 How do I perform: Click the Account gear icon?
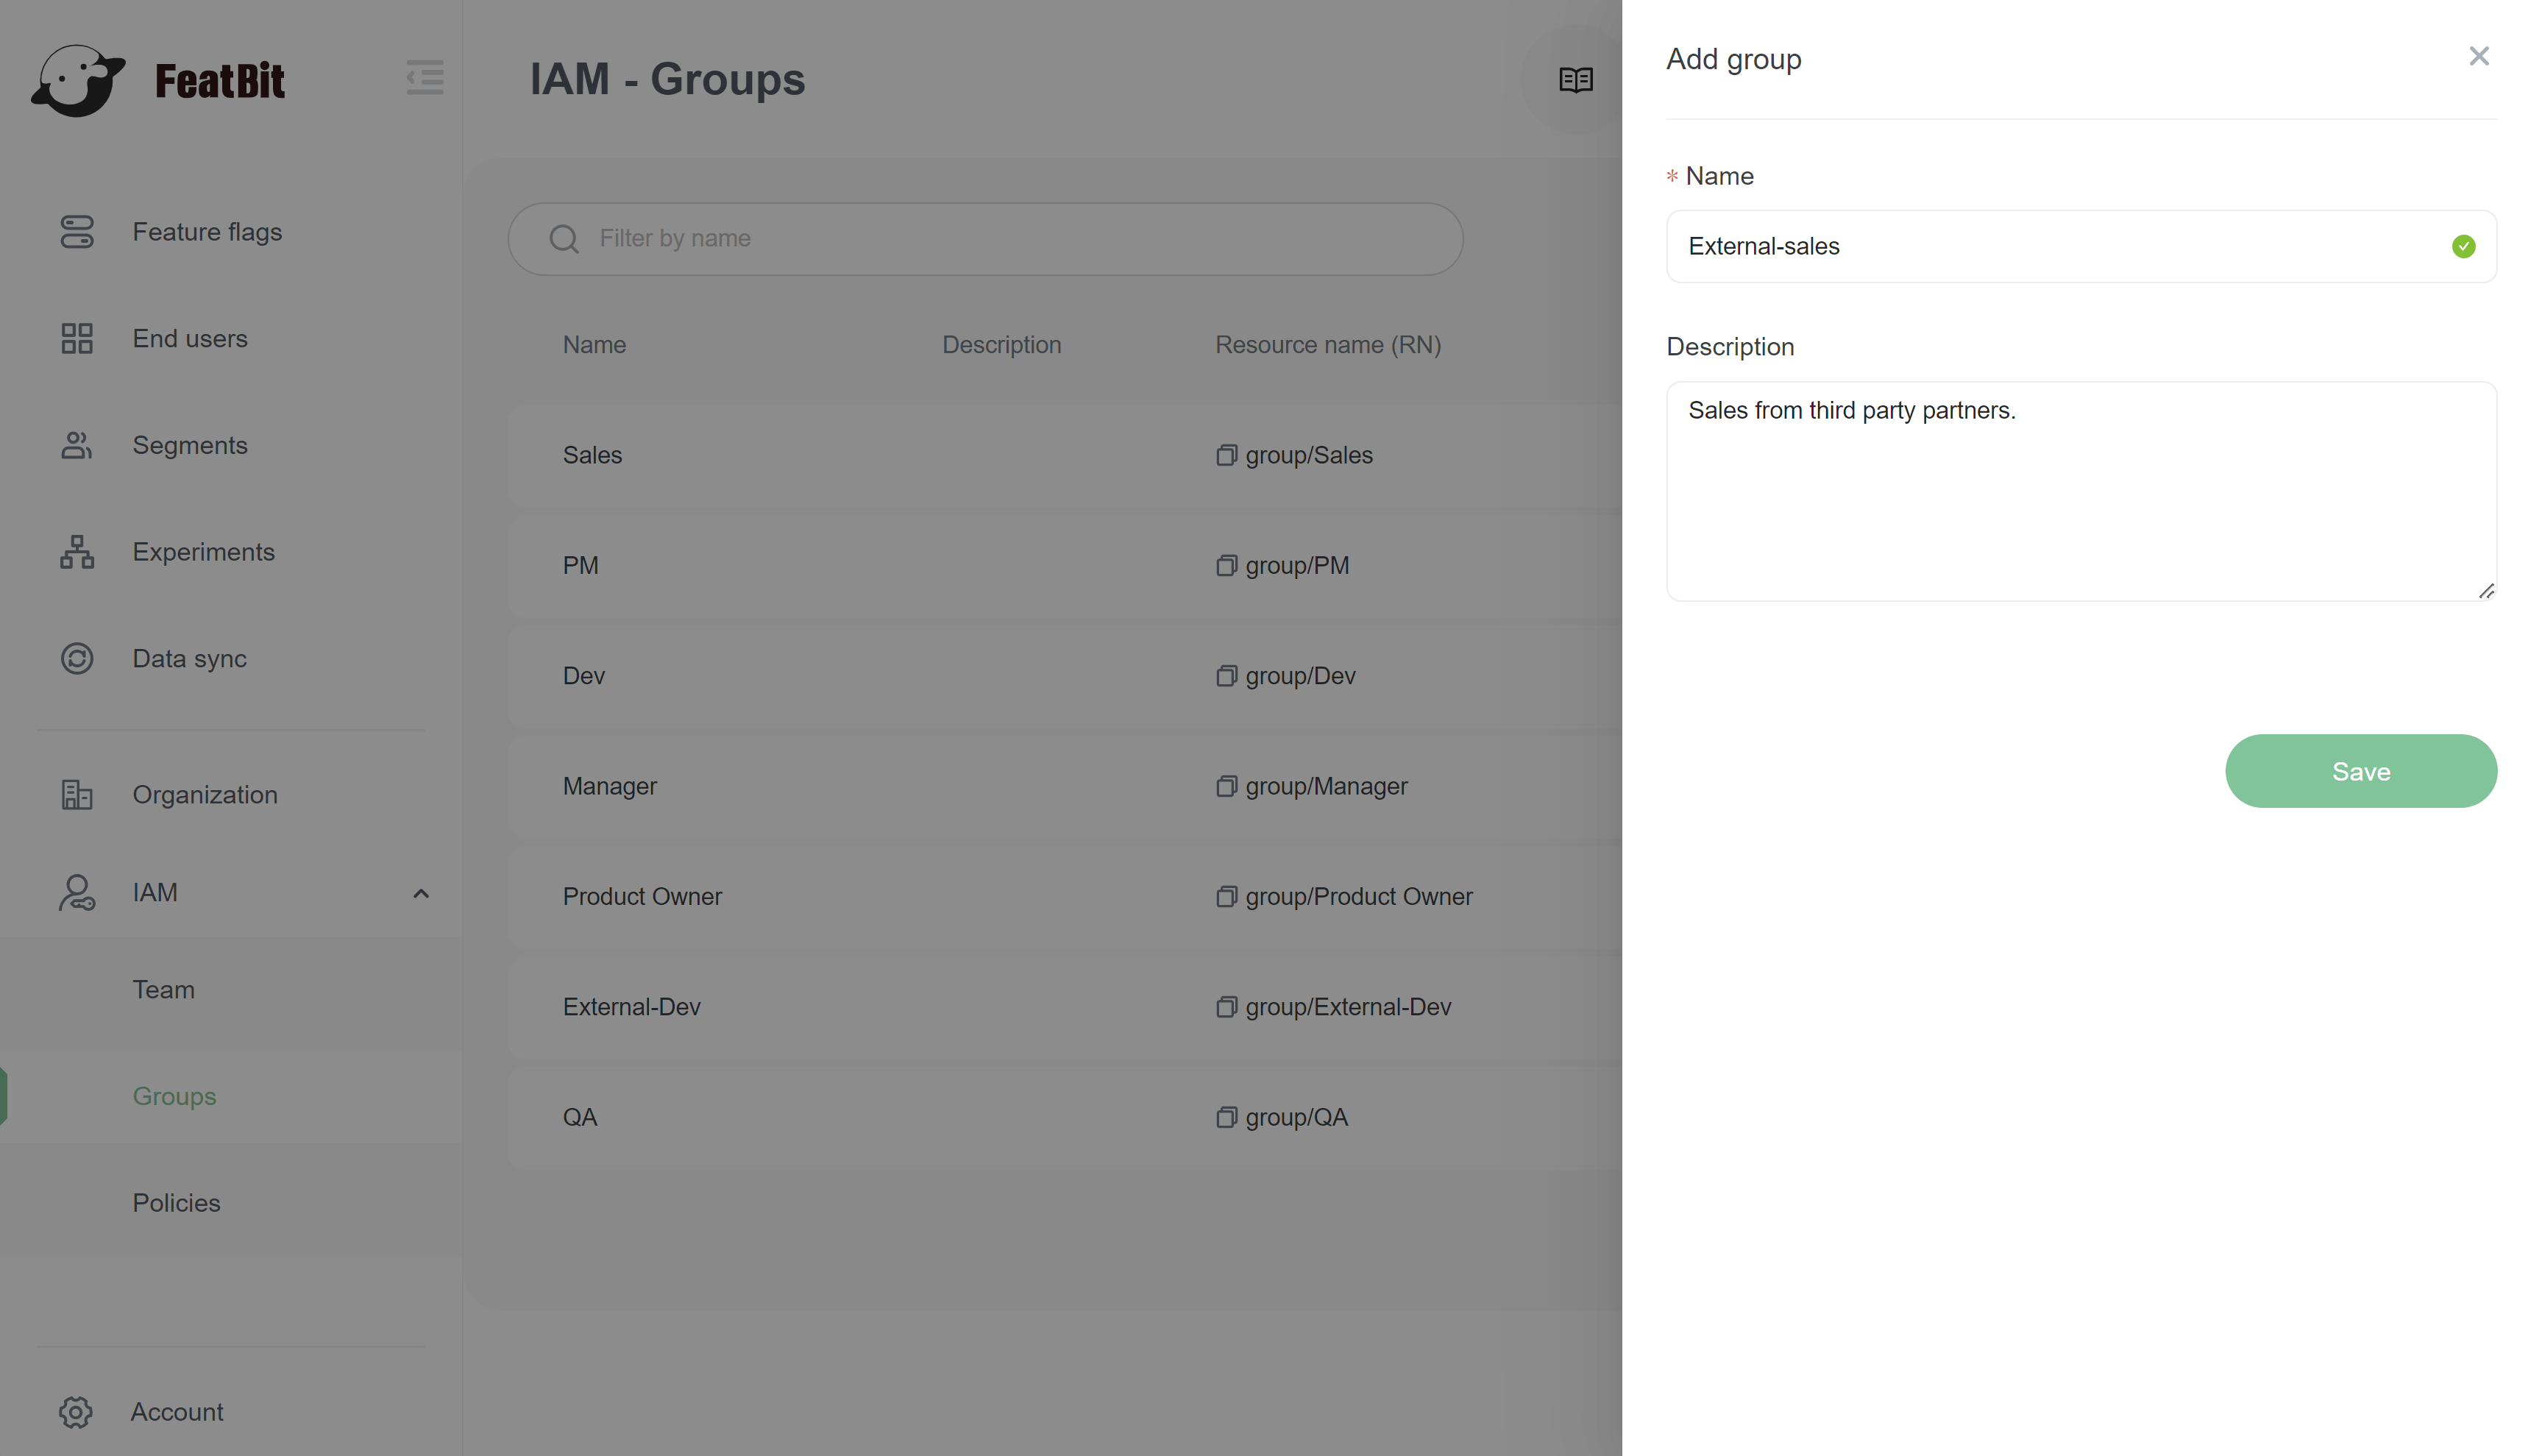[76, 1411]
